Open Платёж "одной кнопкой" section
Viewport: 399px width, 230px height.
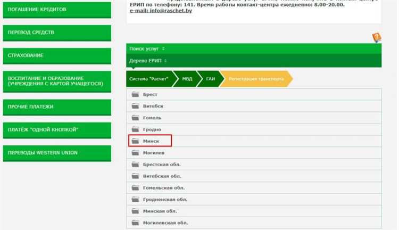click(x=57, y=130)
